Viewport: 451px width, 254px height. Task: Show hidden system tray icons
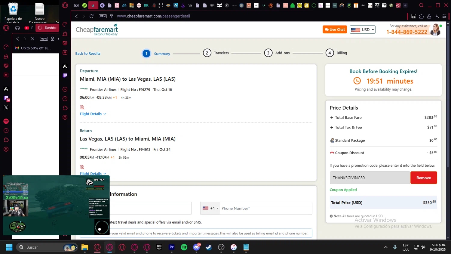coord(386,247)
